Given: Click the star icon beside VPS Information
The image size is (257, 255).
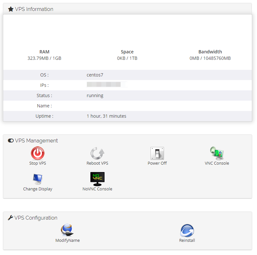Looking at the screenshot, I should tap(11, 9).
